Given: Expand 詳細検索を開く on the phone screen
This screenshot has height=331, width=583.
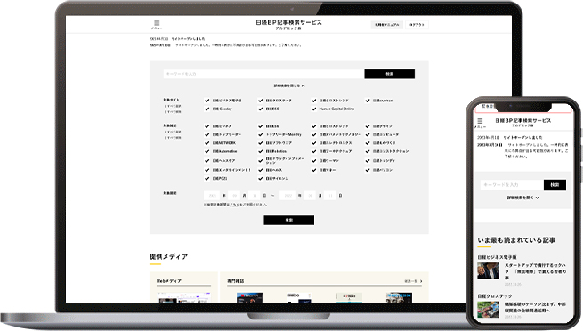Looking at the screenshot, I should coord(522,198).
